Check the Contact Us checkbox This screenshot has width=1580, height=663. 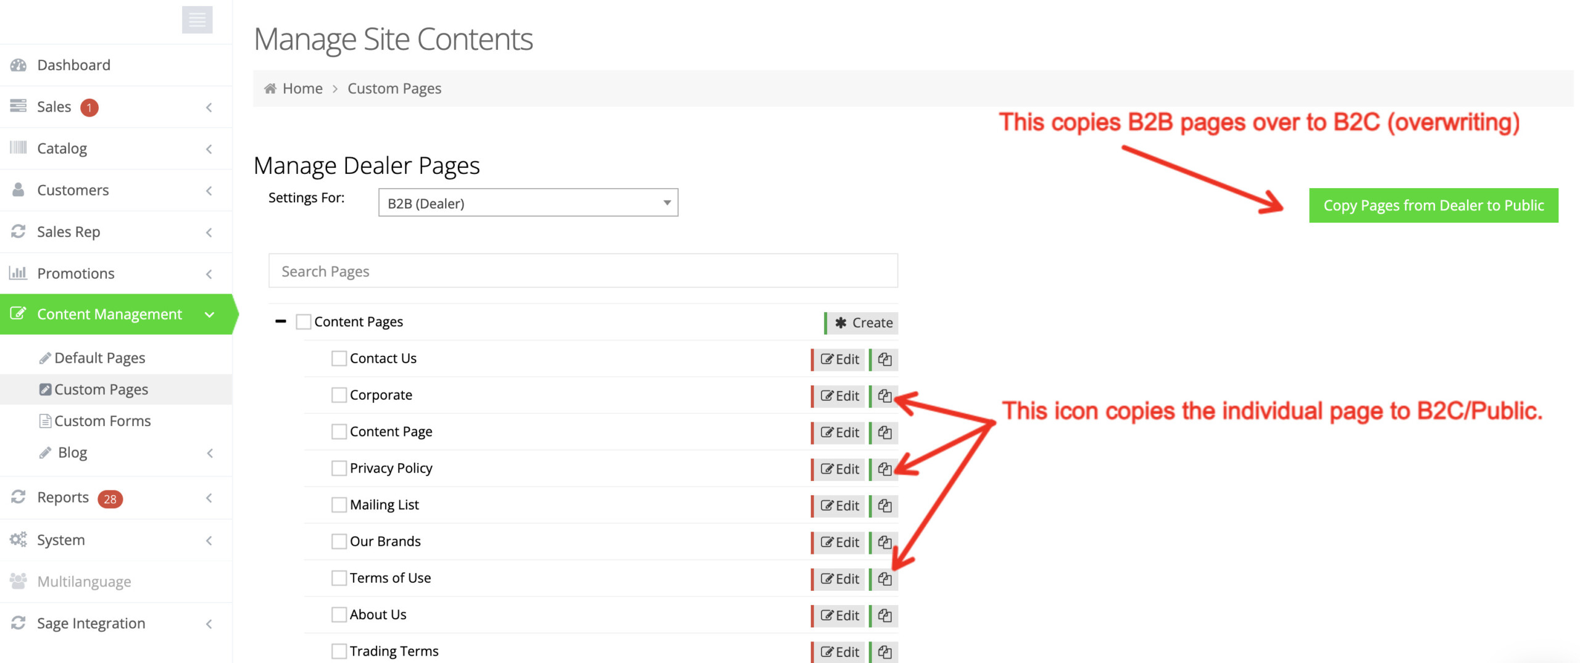339,359
